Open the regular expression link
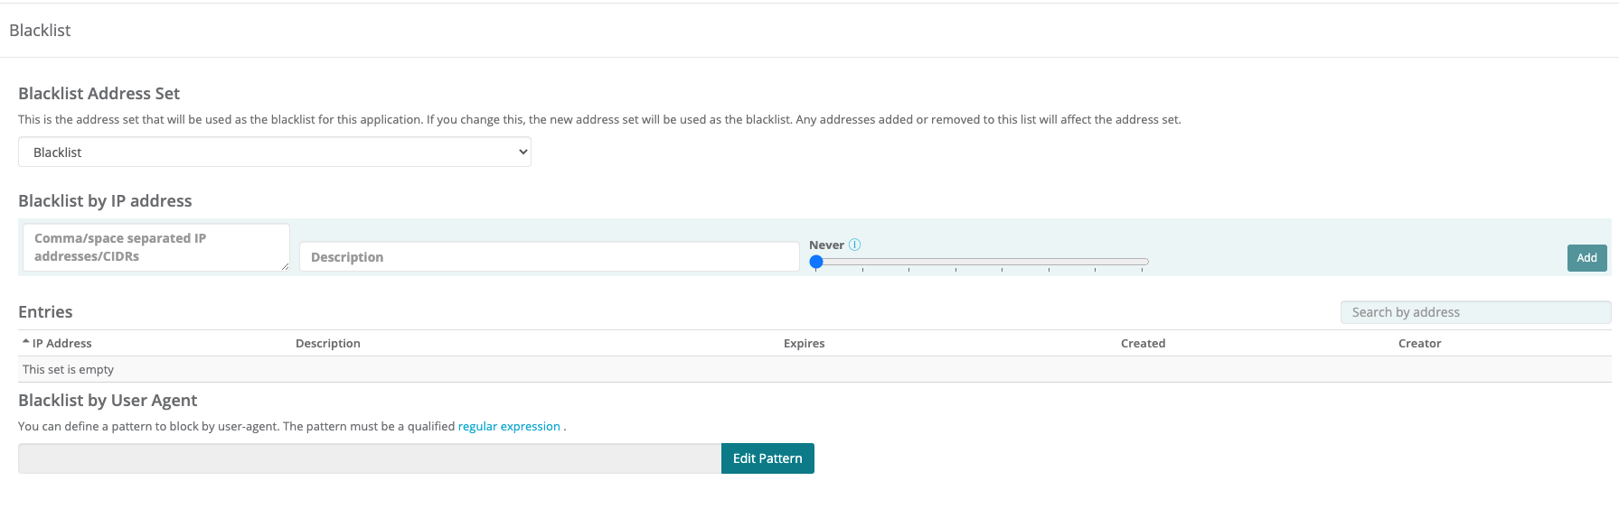Viewport: 1619px width, 527px height. point(509,427)
